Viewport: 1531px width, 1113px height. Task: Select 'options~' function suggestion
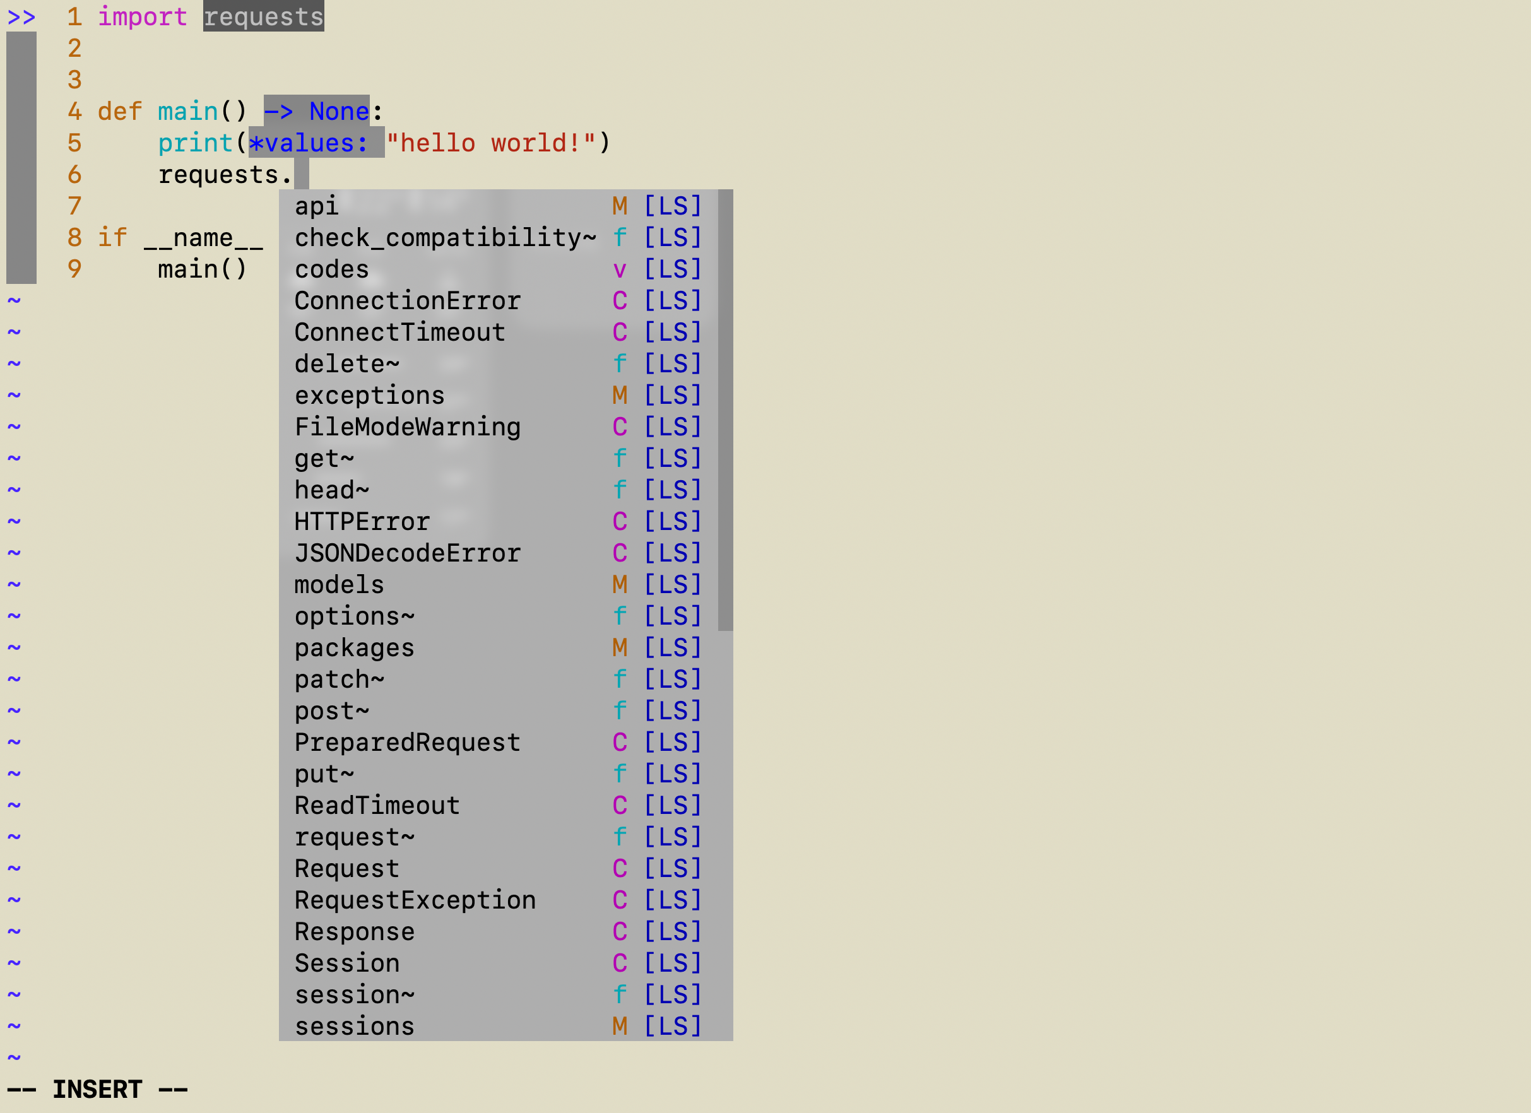[498, 616]
